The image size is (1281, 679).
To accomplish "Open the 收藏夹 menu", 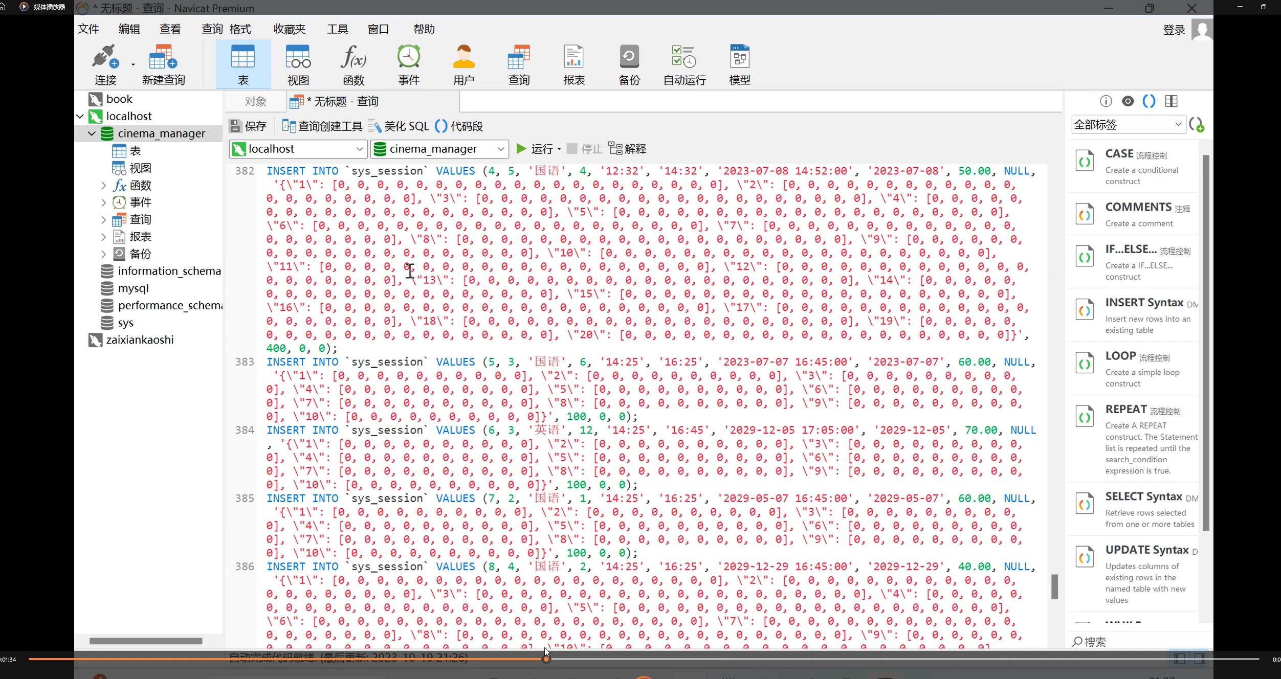I will (x=289, y=29).
